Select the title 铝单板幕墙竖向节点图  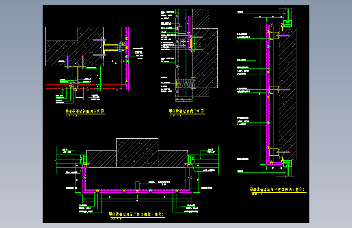pos(186,111)
